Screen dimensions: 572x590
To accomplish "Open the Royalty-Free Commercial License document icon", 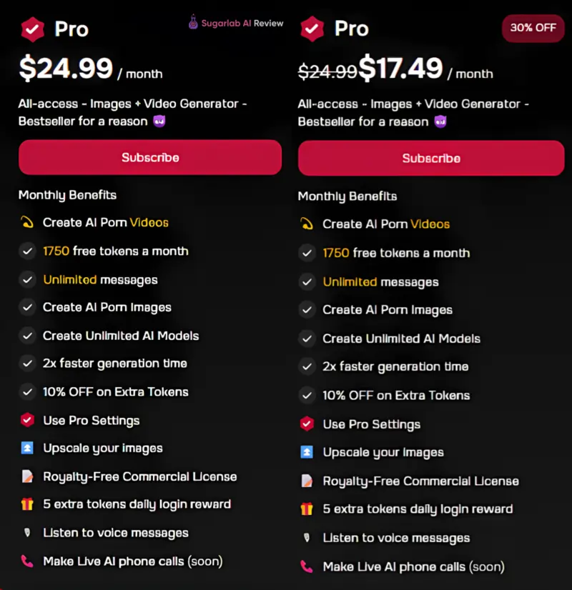I will 26,477.
